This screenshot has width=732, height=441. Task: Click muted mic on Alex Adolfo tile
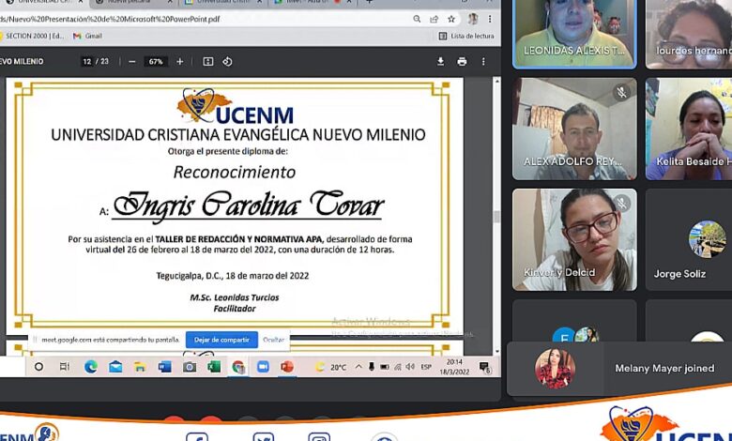click(621, 92)
